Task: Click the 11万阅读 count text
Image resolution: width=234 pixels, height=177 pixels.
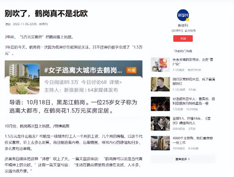Action: (x=178, y=70)
